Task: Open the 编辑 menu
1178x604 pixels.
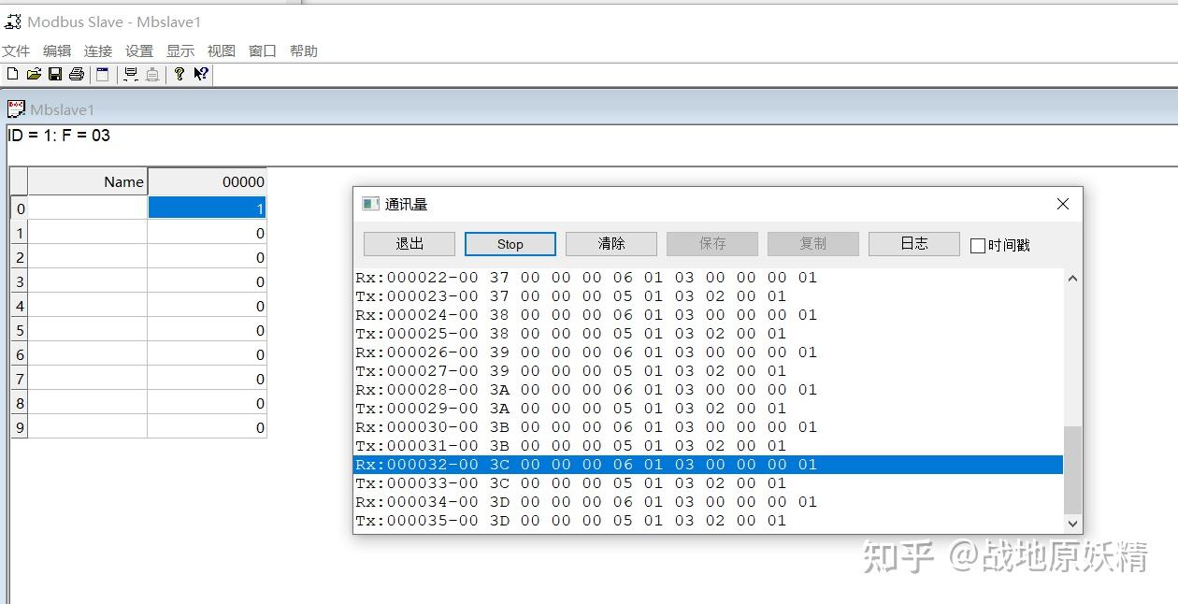Action: click(57, 51)
